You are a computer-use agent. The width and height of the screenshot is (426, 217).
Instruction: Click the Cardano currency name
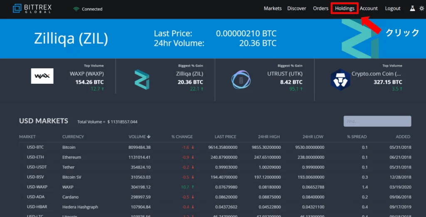coord(70,197)
